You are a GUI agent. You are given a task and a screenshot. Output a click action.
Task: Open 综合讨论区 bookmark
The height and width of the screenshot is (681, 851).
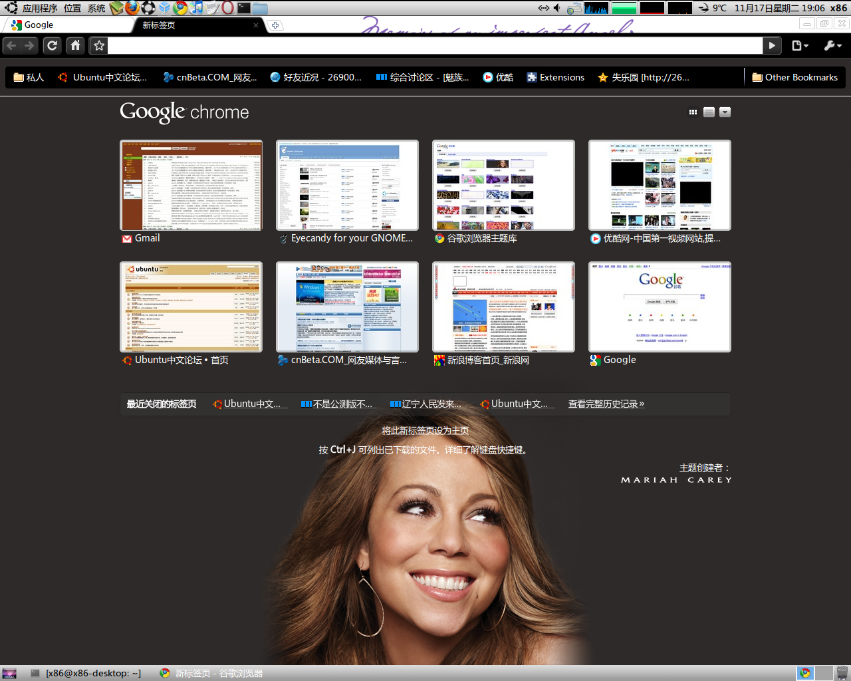423,77
